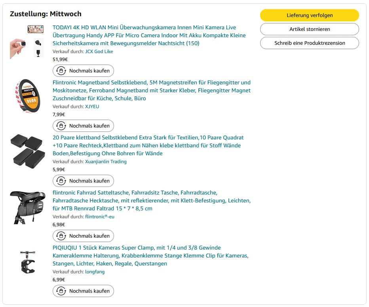369x307 pixels.
Task: Visit seller Xuanjianlin Trading
Action: pos(106,162)
